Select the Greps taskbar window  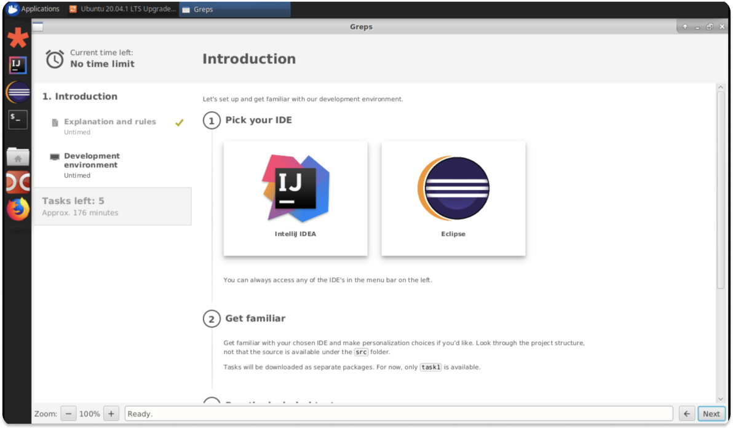pyautogui.click(x=235, y=9)
